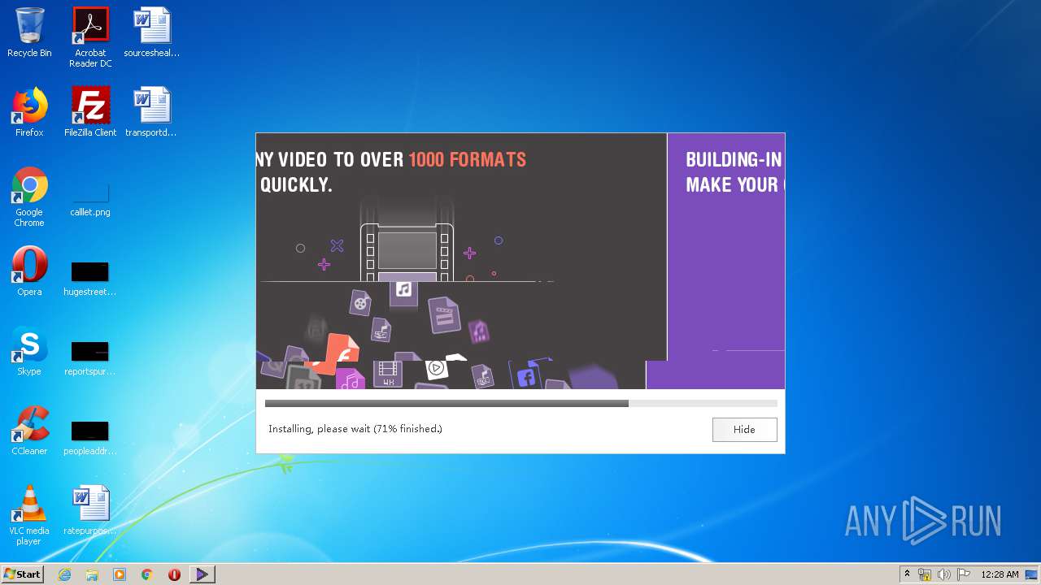Click the Hide button in installer
Image resolution: width=1041 pixels, height=585 pixels.
point(744,429)
